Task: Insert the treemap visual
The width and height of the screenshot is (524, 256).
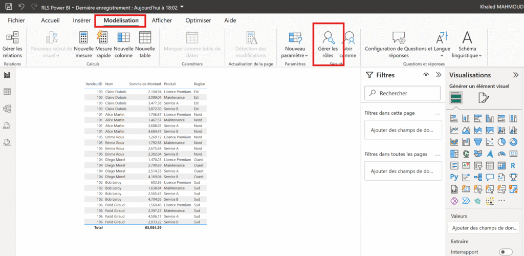Action: pos(454,154)
